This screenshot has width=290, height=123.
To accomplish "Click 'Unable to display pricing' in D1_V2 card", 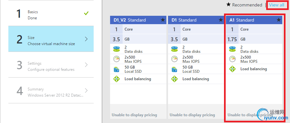I will coord(134,115).
